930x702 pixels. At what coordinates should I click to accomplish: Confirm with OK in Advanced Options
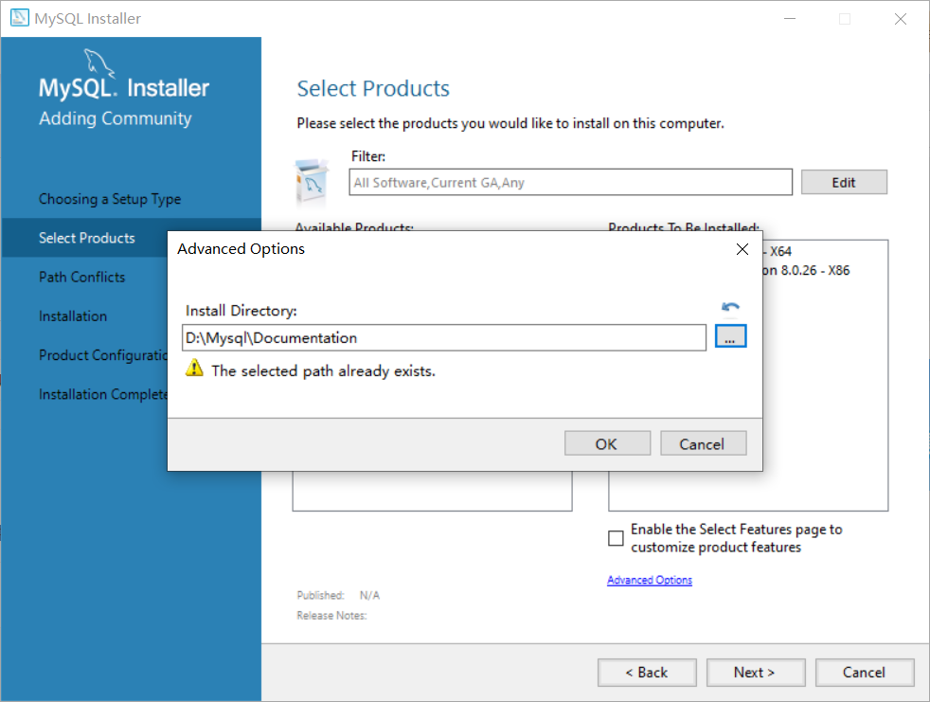pos(607,444)
